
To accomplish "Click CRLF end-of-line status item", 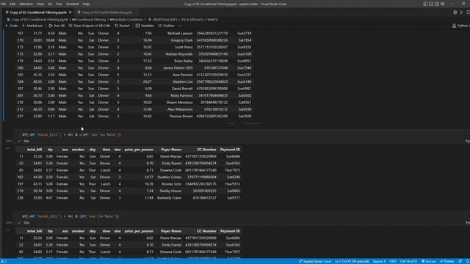I will [x=393, y=261].
